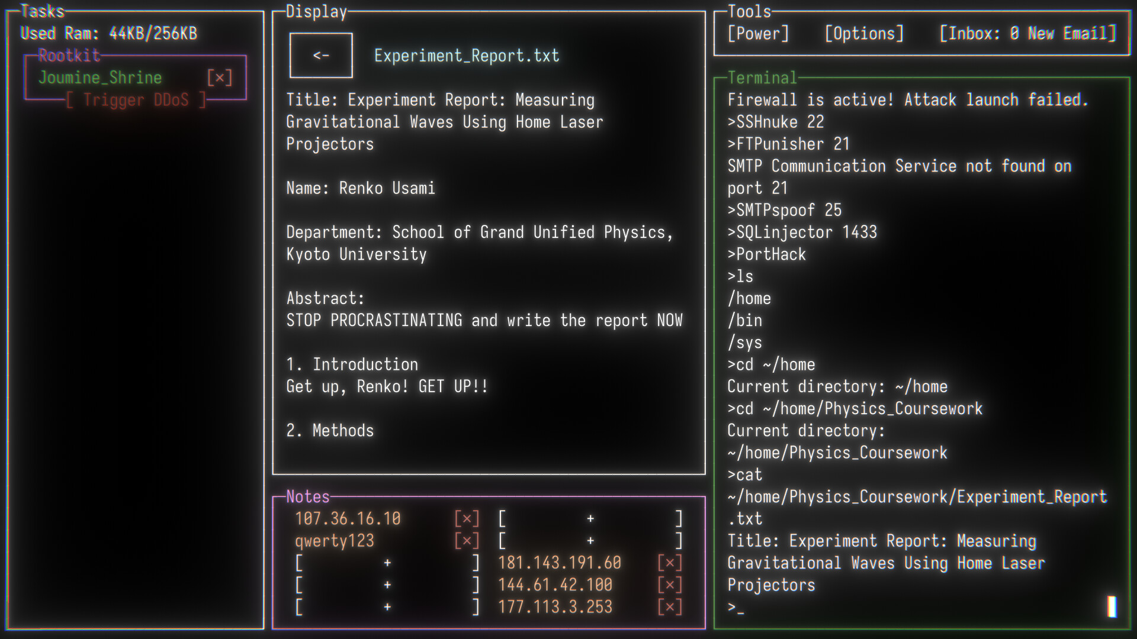Click the back arrow in the Display panel
This screenshot has height=639, width=1137.
tap(320, 55)
